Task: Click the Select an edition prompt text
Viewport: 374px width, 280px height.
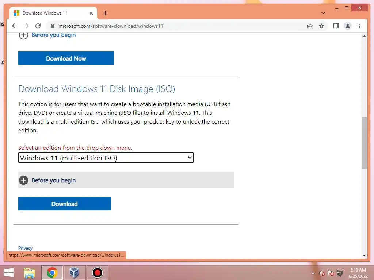Action: 75,148
